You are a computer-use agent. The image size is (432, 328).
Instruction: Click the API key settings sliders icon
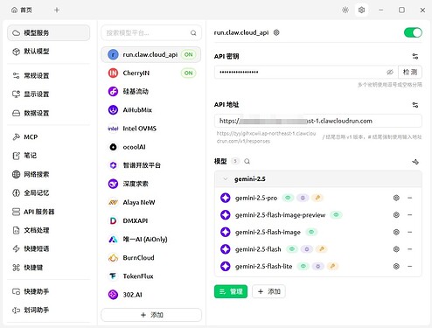click(x=415, y=56)
